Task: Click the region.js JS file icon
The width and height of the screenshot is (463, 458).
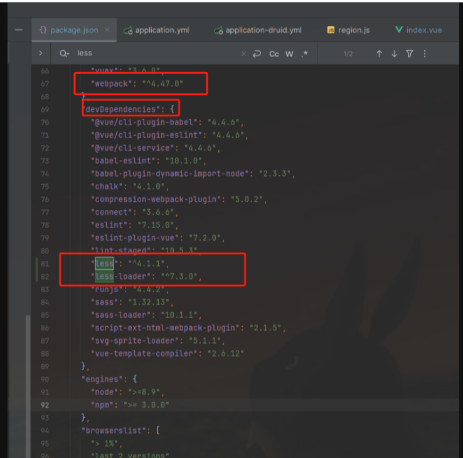Action: tap(331, 30)
